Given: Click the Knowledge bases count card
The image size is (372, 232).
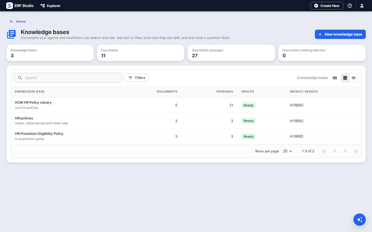Looking at the screenshot, I should (50, 53).
